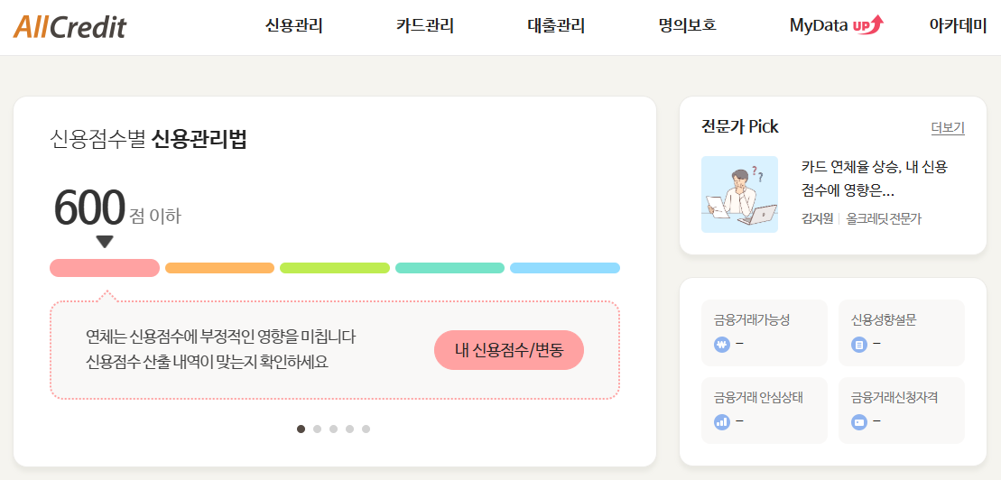This screenshot has height=480, width=1001.
Task: Select the third carousel dot indicator
Action: coord(333,429)
